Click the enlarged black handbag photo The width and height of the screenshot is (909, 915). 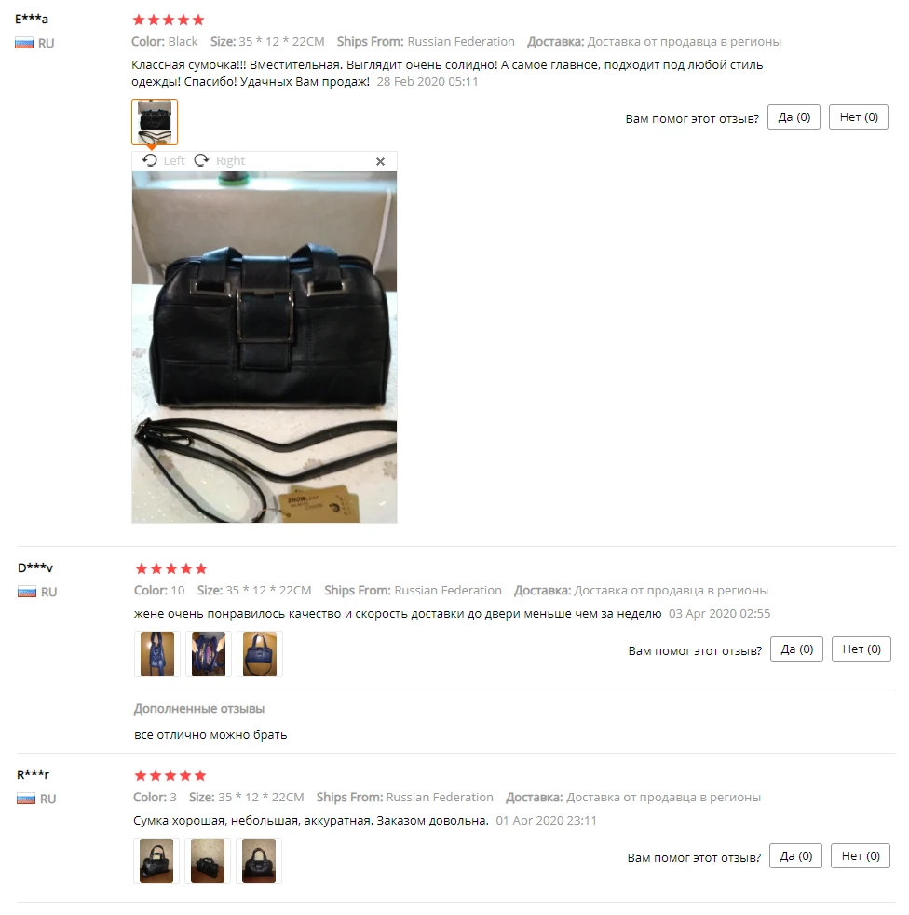265,347
